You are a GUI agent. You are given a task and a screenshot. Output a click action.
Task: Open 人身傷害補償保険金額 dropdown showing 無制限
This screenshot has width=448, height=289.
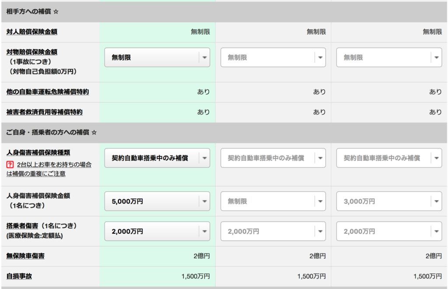[273, 201]
